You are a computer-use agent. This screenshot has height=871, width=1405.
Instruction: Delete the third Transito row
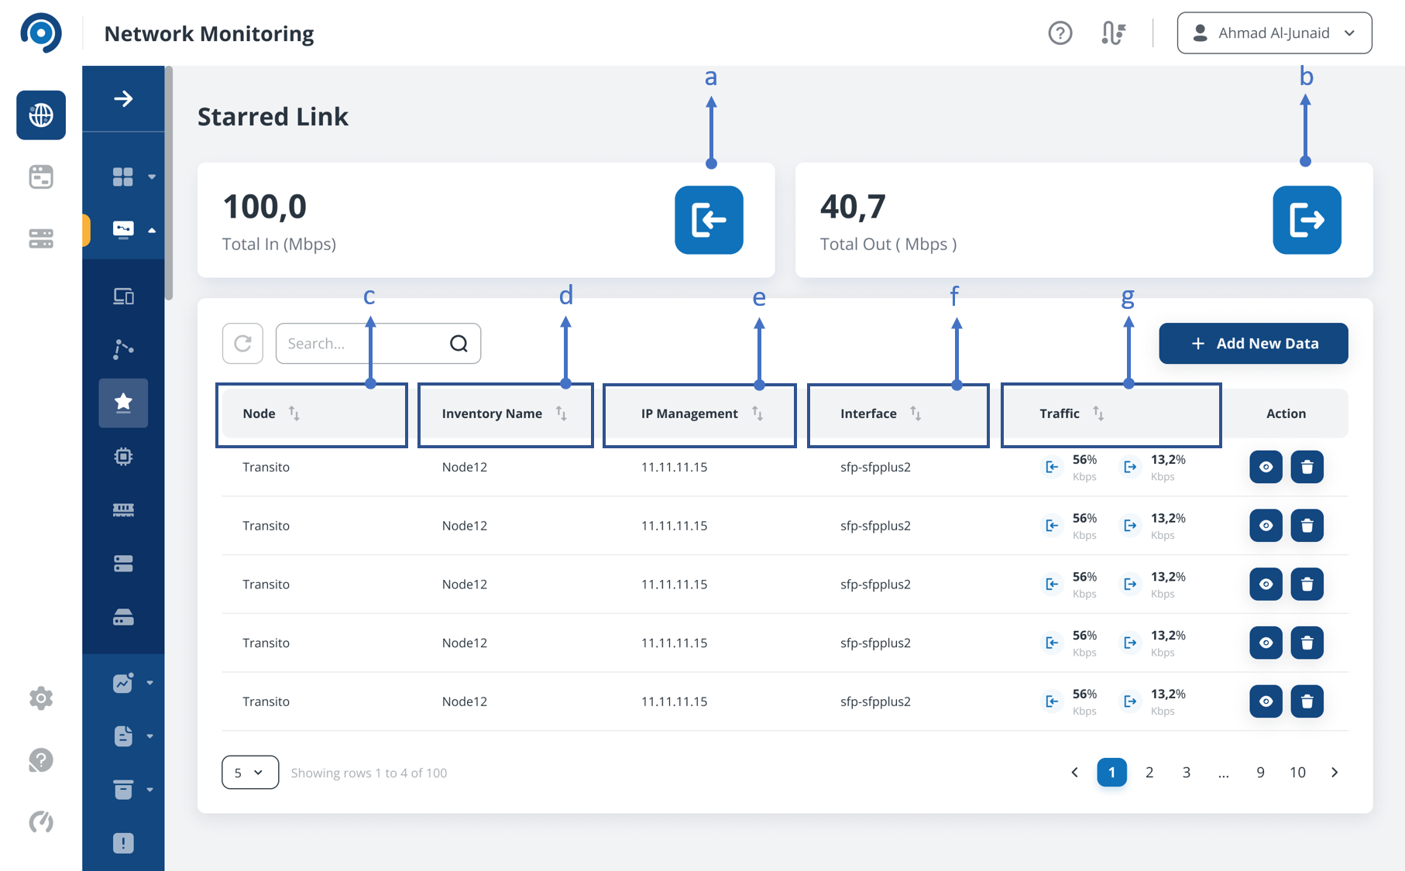[x=1307, y=584]
